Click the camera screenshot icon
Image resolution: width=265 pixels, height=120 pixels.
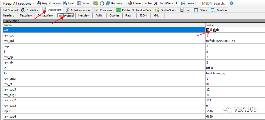(96, 3)
